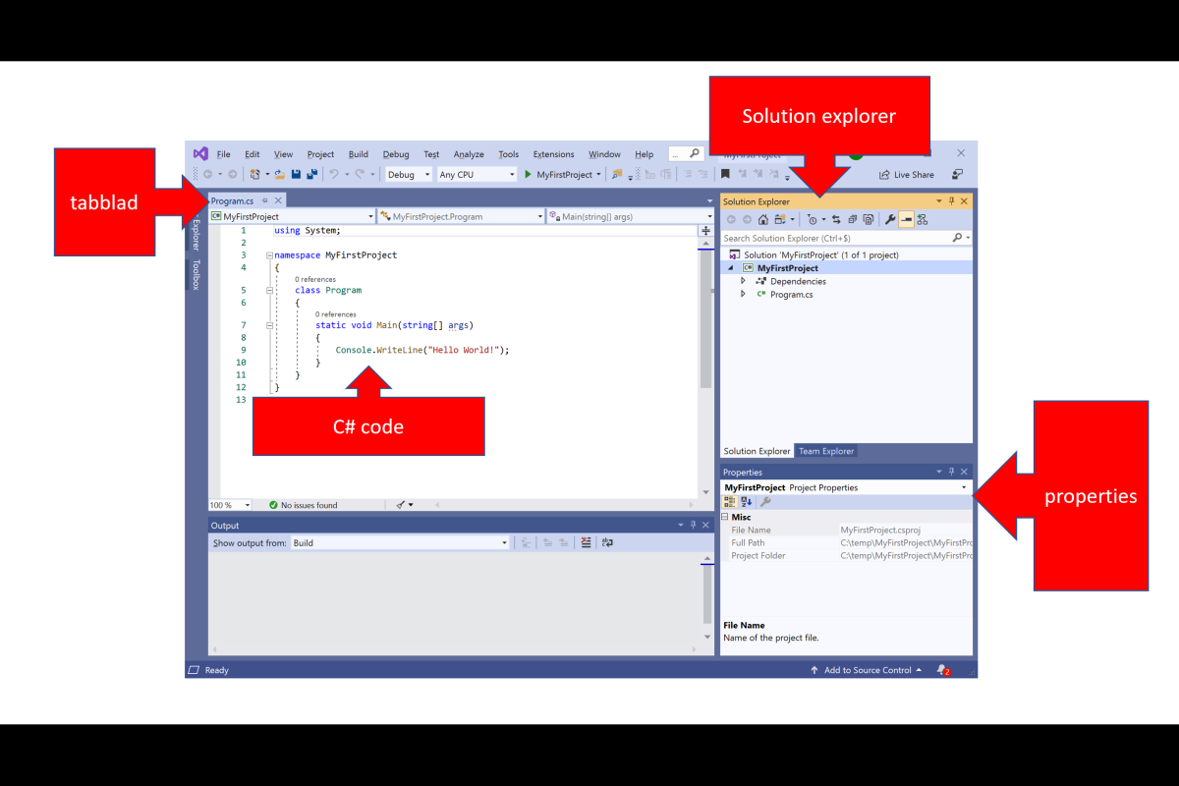Toggle Preview Selected Items button in Solution Explorer
The height and width of the screenshot is (786, 1179).
905,220
